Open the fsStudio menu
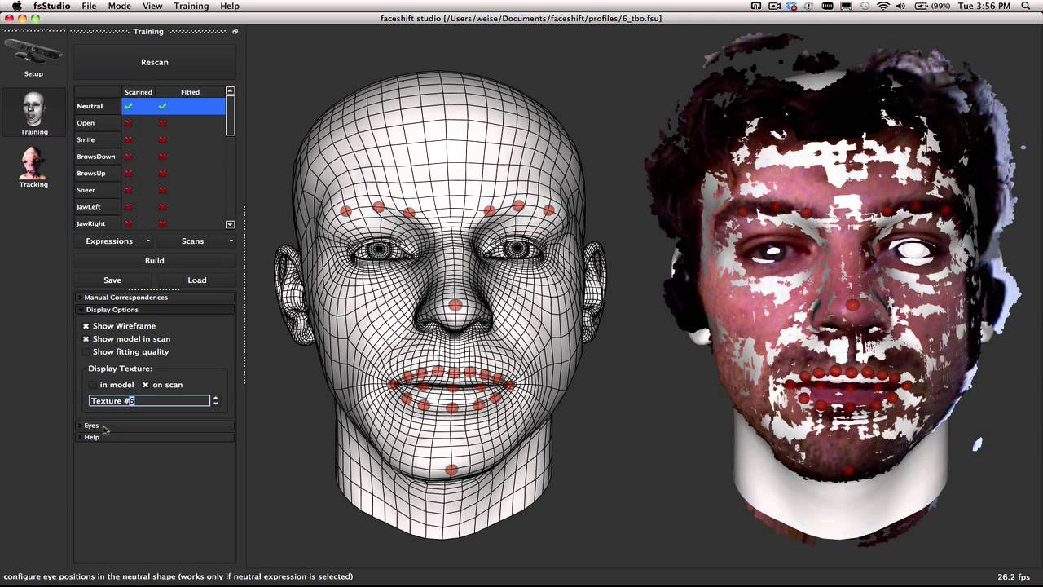Screen dimensions: 1043x587 51,6
